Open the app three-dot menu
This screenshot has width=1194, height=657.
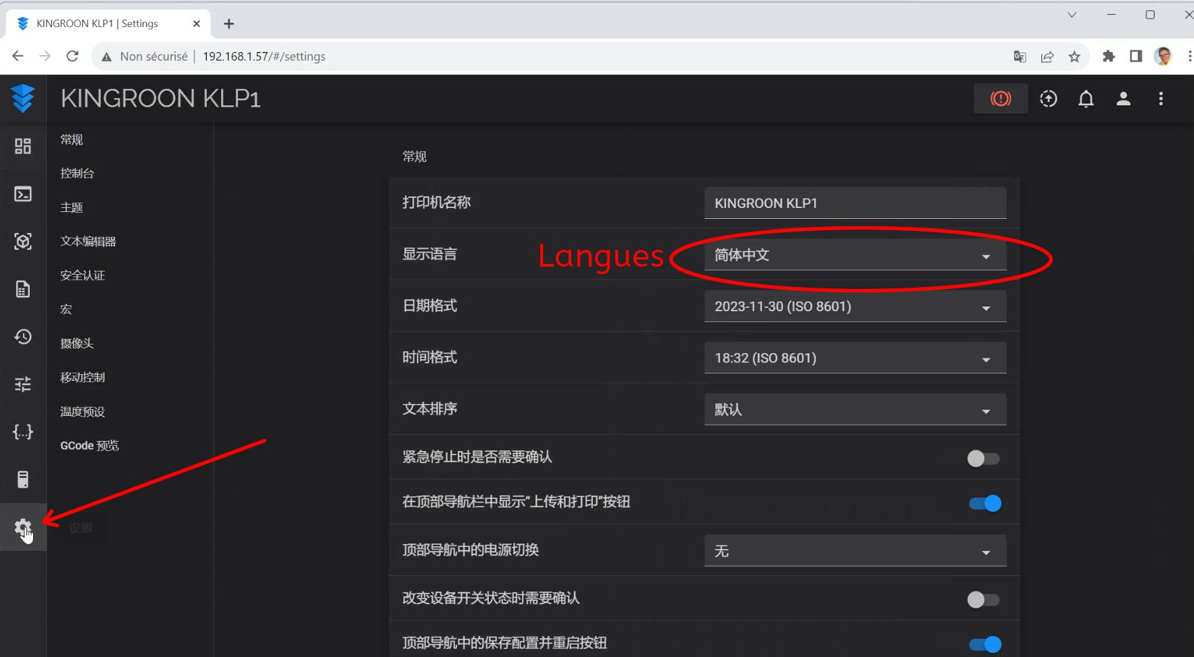[x=1161, y=99]
